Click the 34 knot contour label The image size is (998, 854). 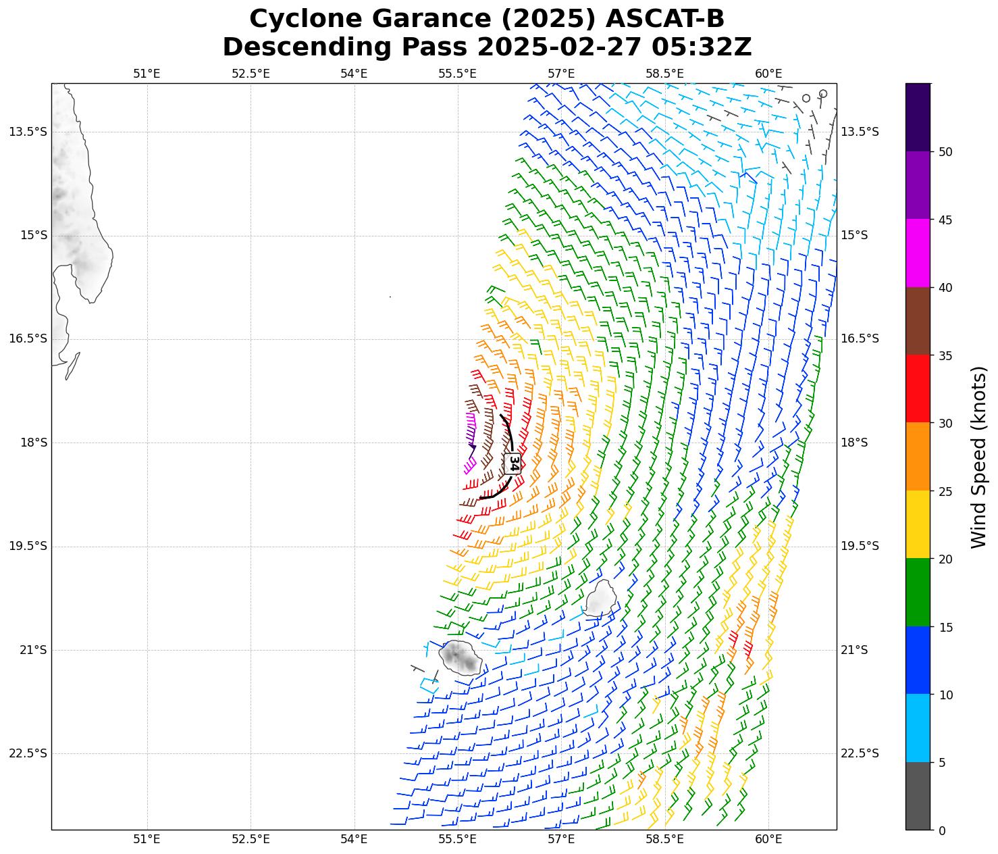[513, 463]
